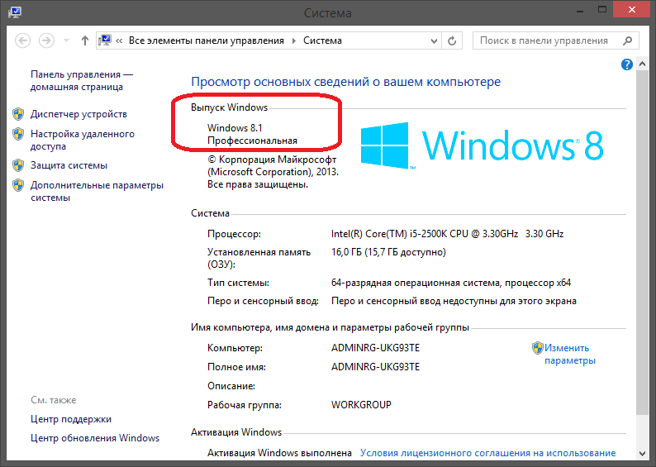Minimize the Система window
Image resolution: width=656 pixels, height=467 pixels.
[x=580, y=11]
